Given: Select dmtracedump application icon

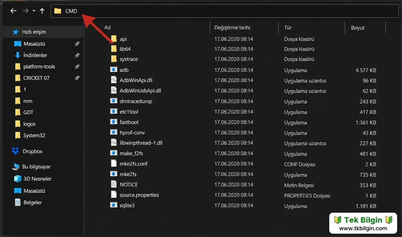Looking at the screenshot, I should click(x=114, y=101).
